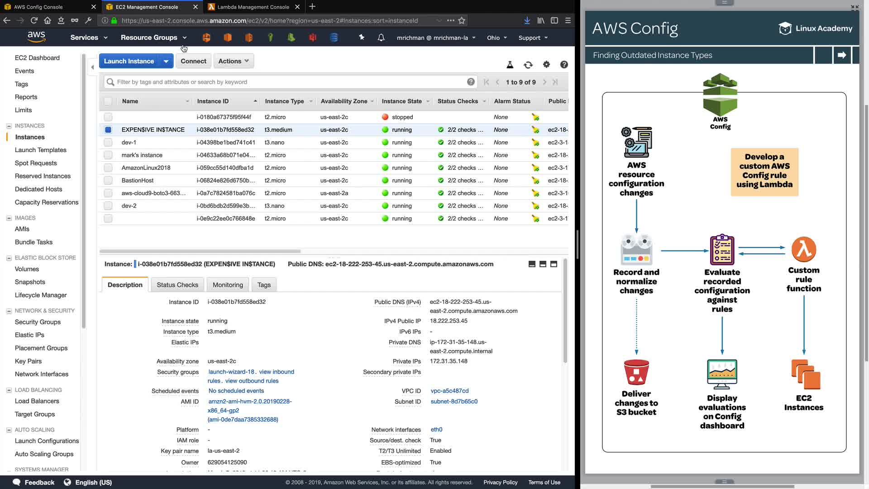Click alarm icon for EXPEN$IVE IN$TANCE row
Image resolution: width=869 pixels, height=489 pixels.
click(x=535, y=130)
